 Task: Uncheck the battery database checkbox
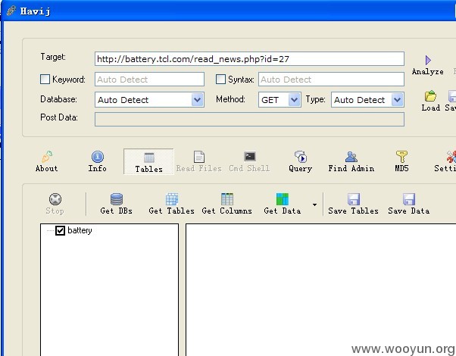[x=60, y=231]
